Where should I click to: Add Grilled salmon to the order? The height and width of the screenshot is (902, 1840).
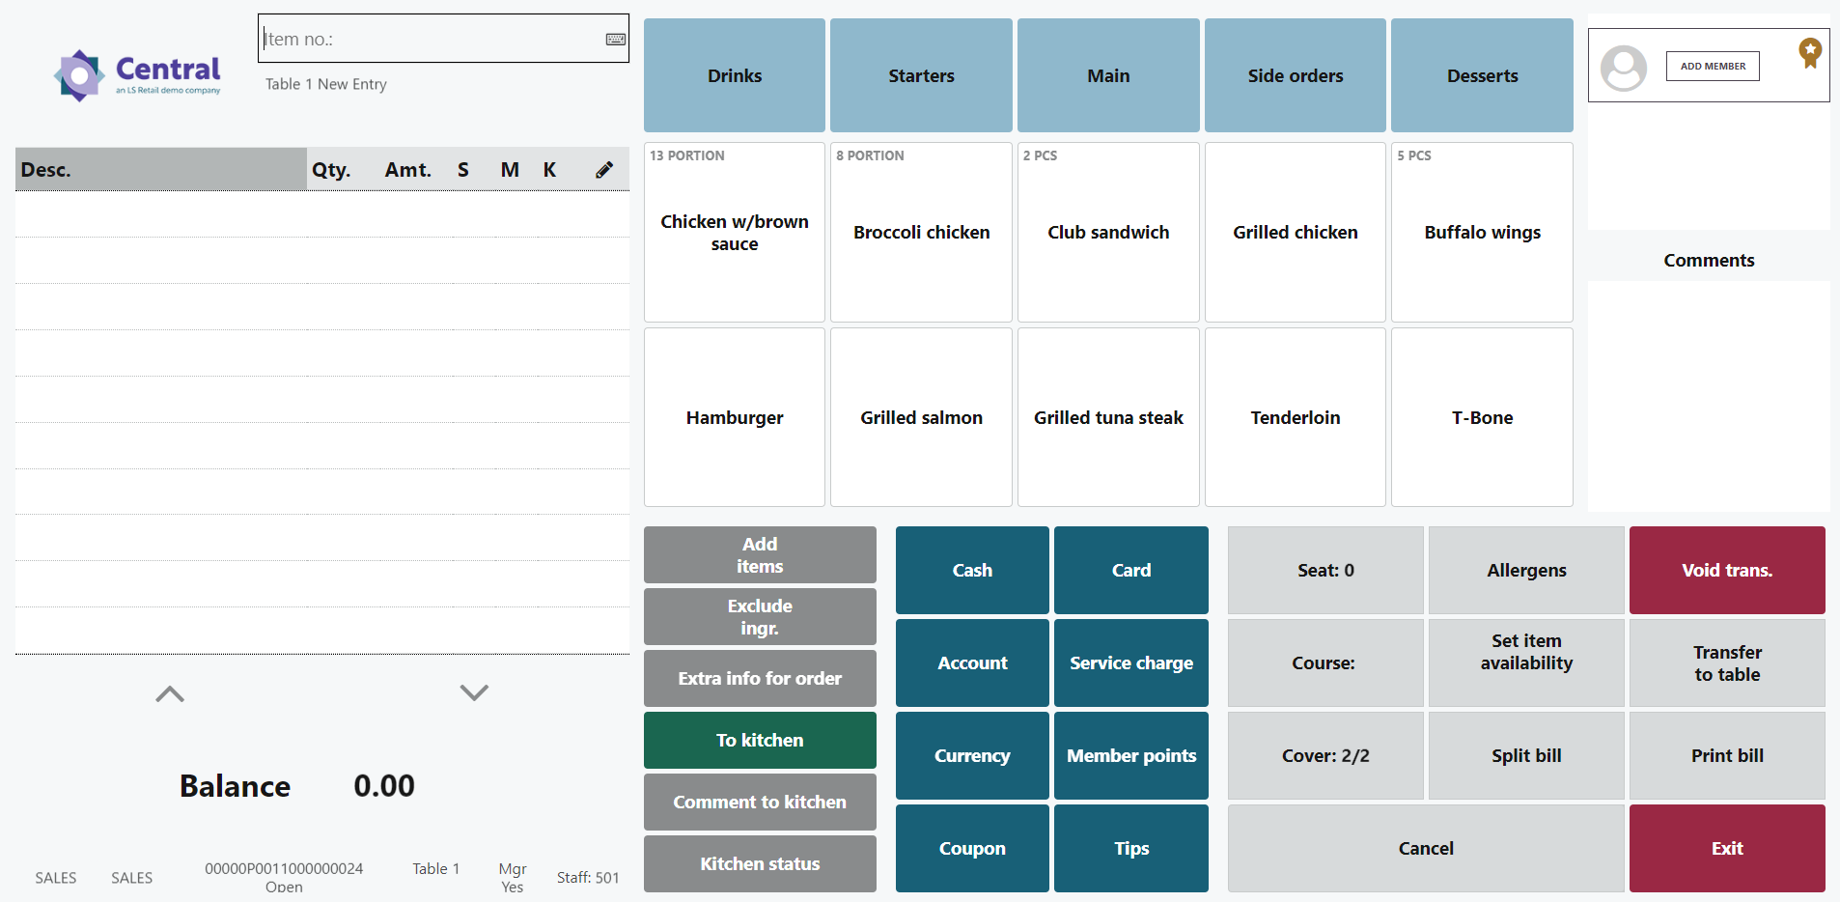point(921,417)
